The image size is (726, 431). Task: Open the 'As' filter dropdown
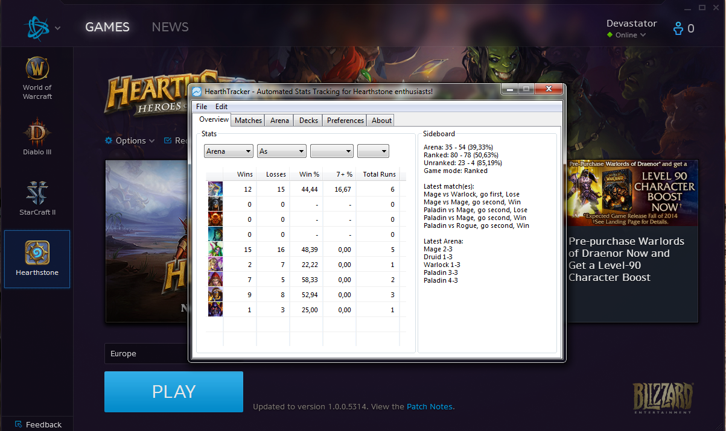[x=282, y=151]
